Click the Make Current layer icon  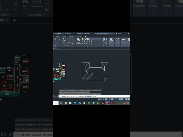[x=91, y=41]
